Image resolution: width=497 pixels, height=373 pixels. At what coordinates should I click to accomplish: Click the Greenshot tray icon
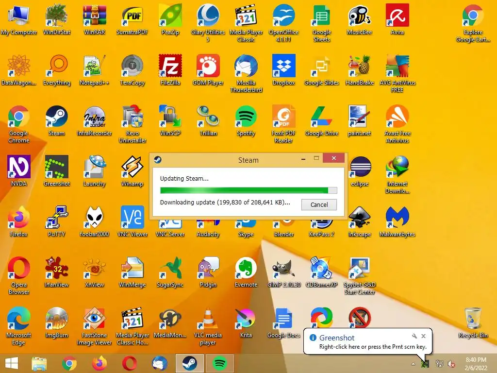click(425, 364)
